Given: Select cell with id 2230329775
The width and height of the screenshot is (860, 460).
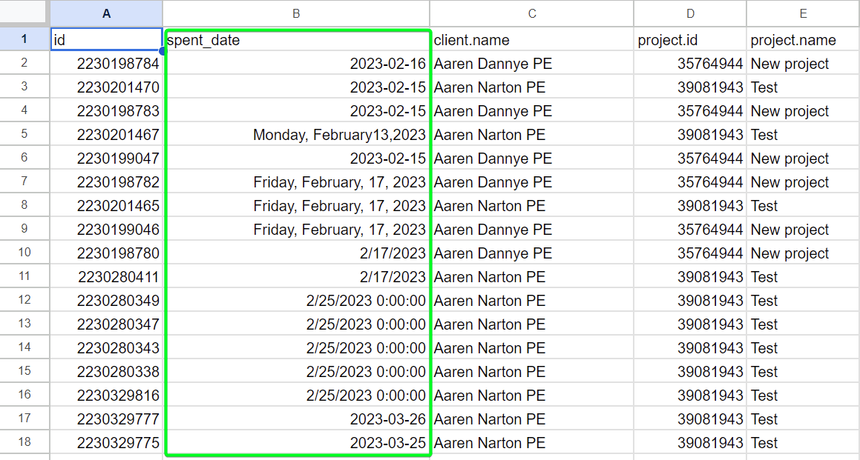Looking at the screenshot, I should pos(106,443).
